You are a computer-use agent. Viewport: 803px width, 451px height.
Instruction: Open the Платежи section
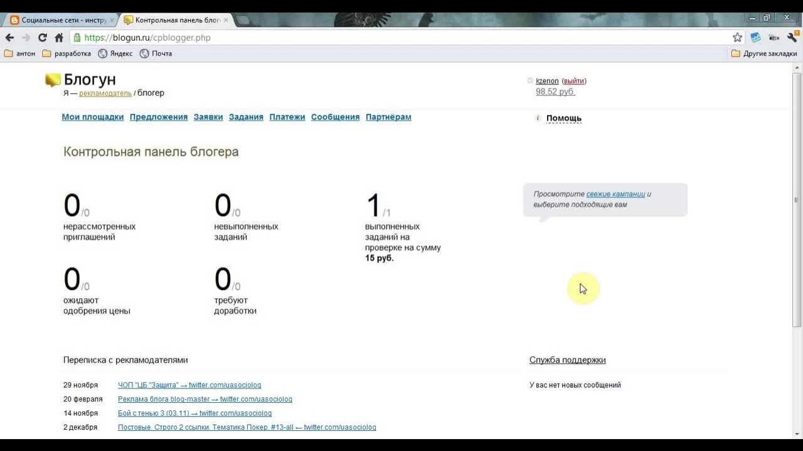point(287,117)
